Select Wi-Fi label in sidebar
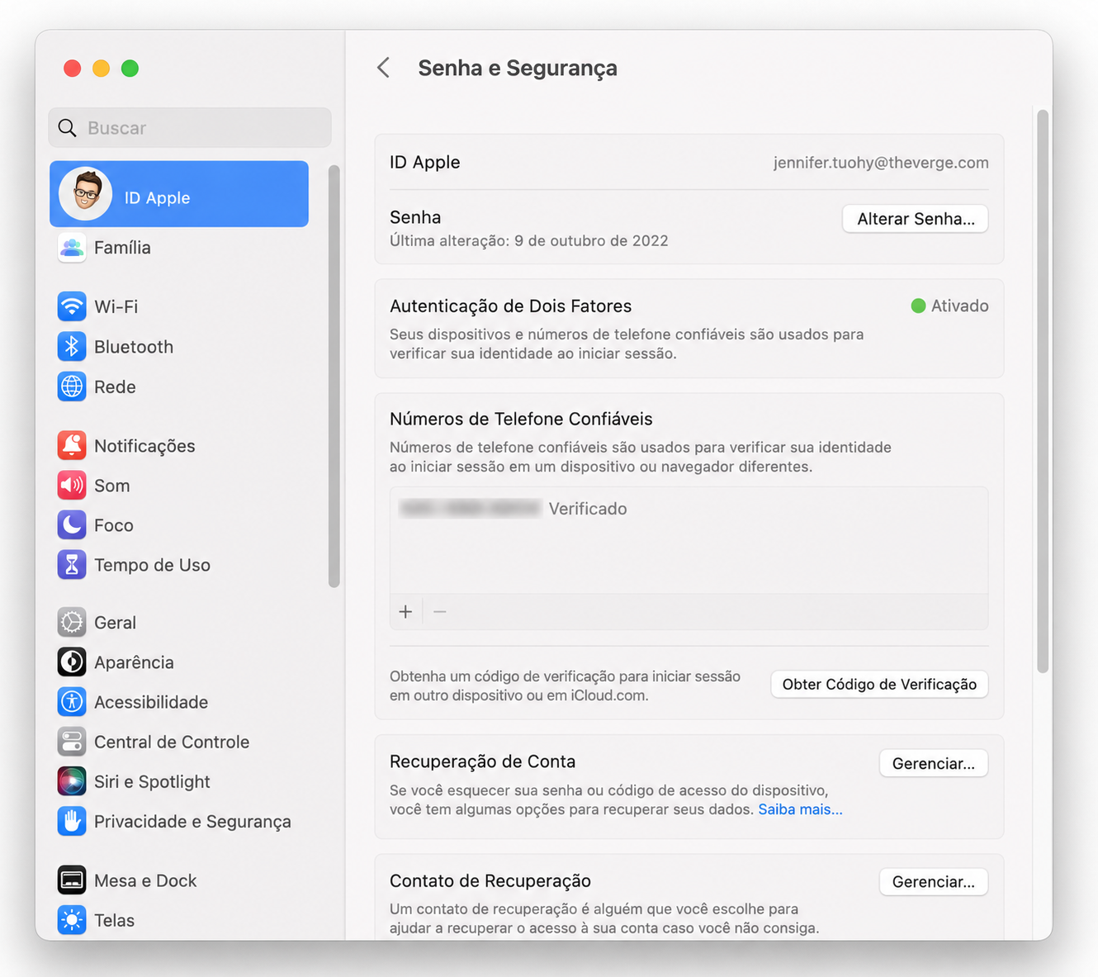 point(116,306)
